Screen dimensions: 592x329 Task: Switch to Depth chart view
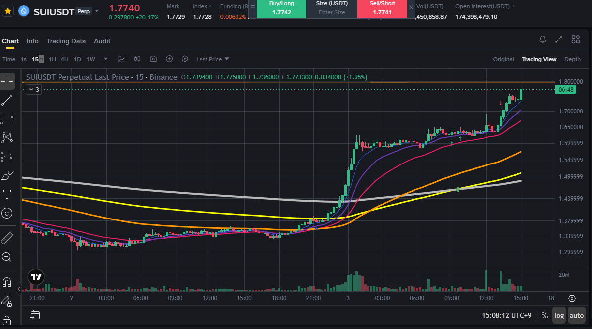click(572, 59)
